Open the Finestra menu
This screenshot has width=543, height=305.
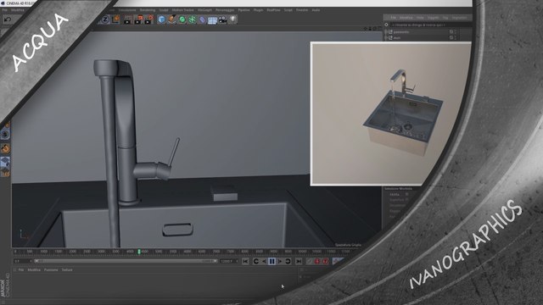tap(302, 10)
